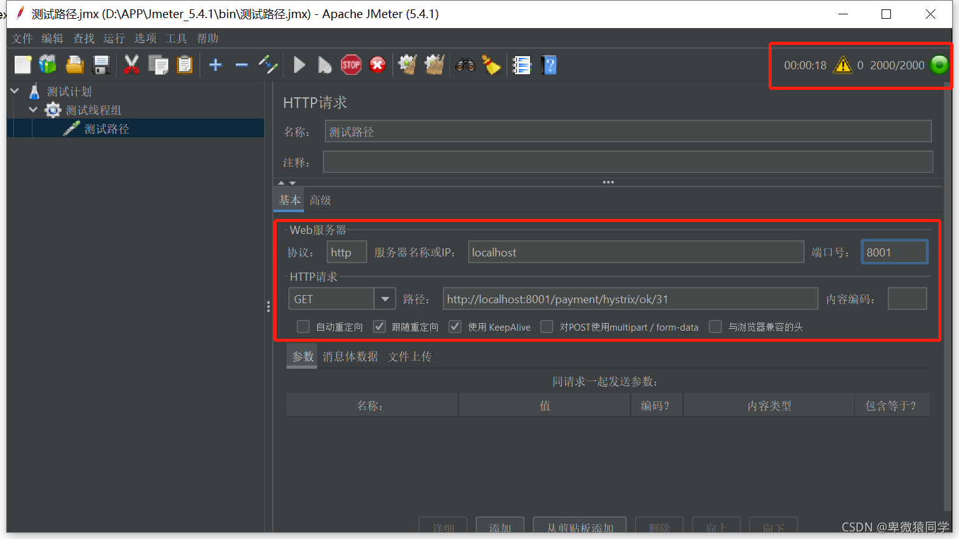Toggle the 使用 KeepAlive checkbox
This screenshot has height=539, width=959.
(455, 326)
